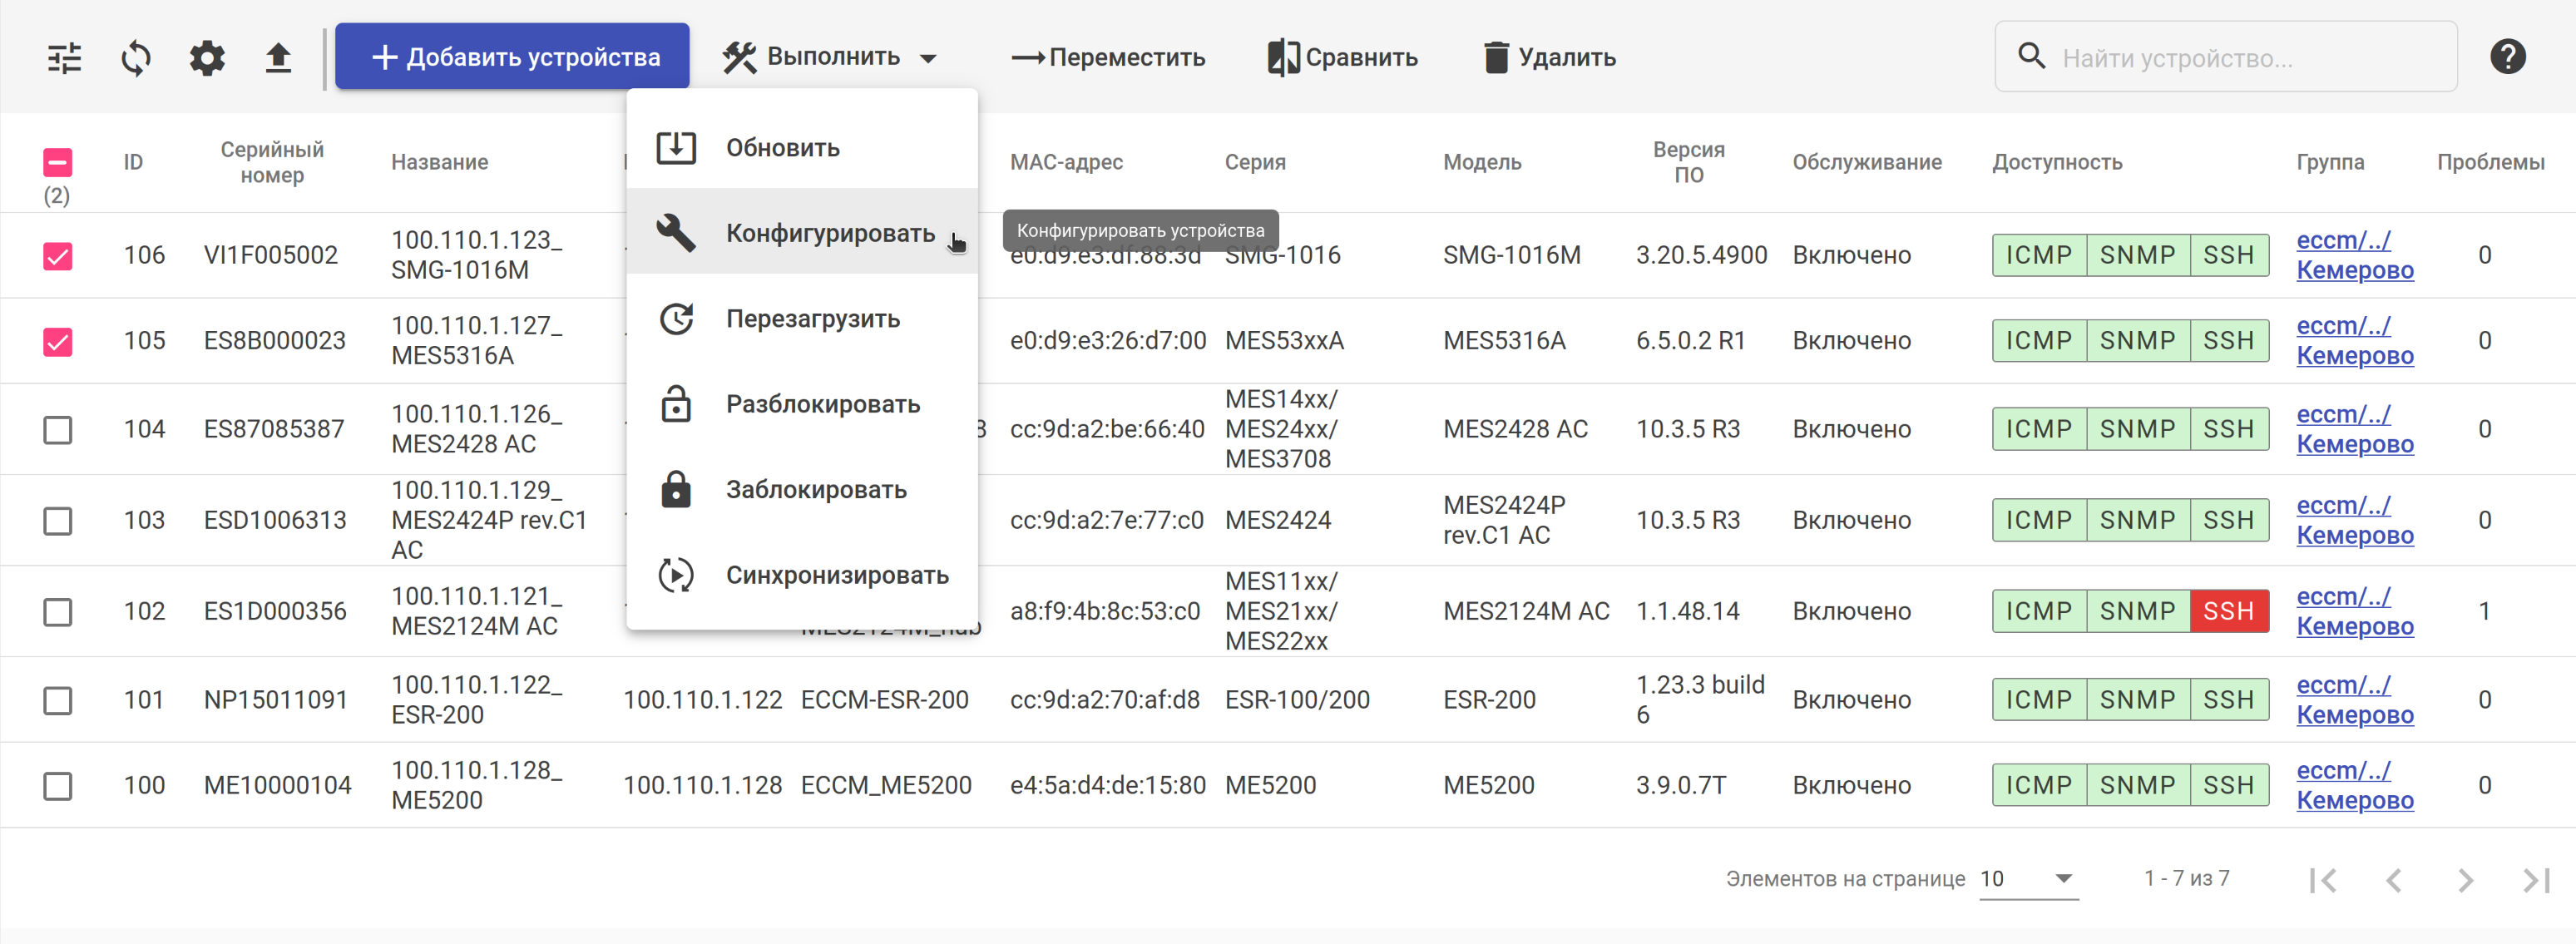Toggle the select-all header checkbox

pos(58,162)
